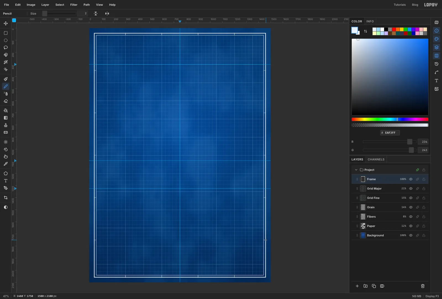Select the pen path tool
This screenshot has width=442, height=299.
(6, 188)
